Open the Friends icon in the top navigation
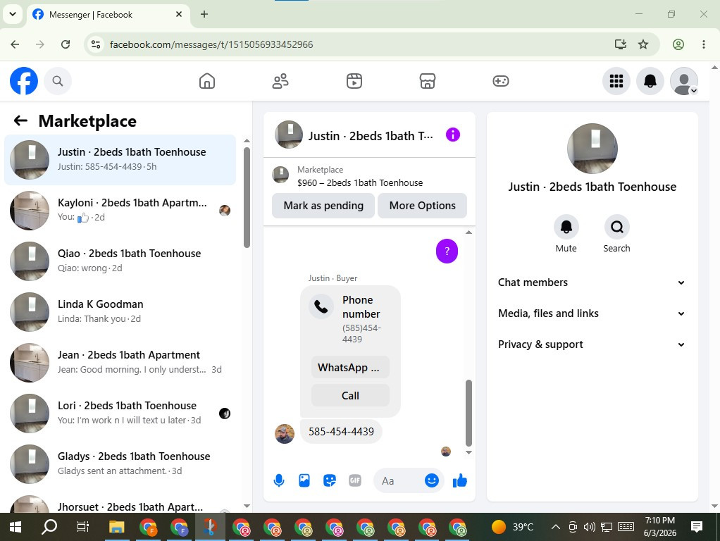The width and height of the screenshot is (720, 541). coord(280,81)
